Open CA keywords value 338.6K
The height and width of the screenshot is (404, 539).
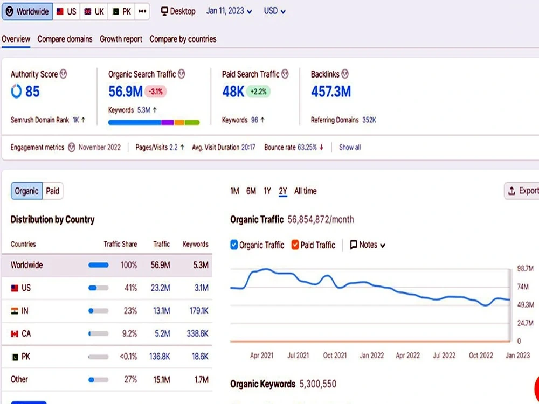click(198, 333)
